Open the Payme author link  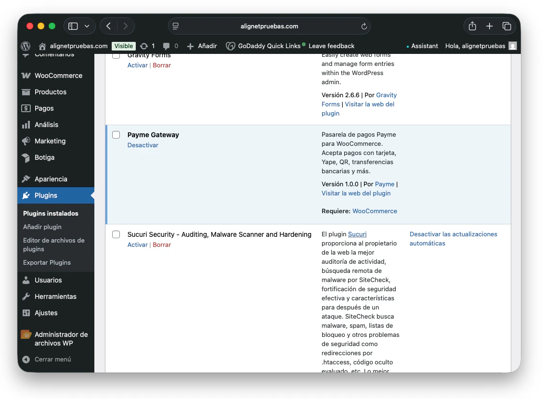(385, 184)
